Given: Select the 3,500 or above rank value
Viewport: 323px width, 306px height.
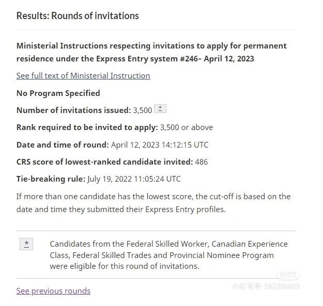Looking at the screenshot, I should pos(187,127).
